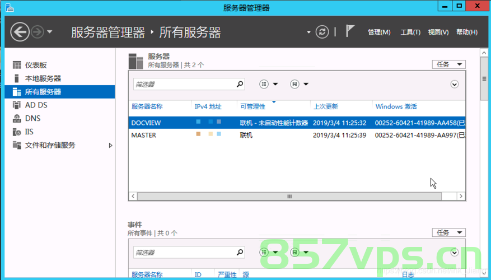Image resolution: width=491 pixels, height=280 pixels.
Task: Click the main vertical scrollbar thumb
Action: pos(484,79)
